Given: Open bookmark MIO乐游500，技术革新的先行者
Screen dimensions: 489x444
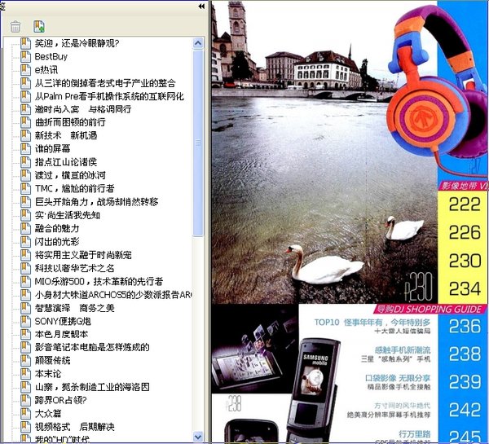Looking at the screenshot, I should tap(99, 281).
